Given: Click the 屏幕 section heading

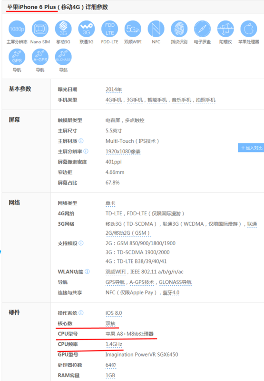Looking at the screenshot, I should (14, 120).
